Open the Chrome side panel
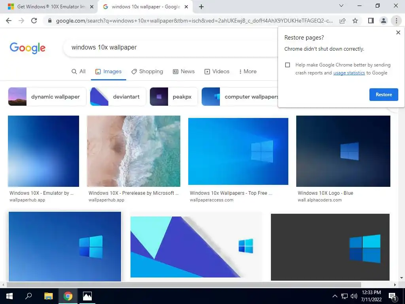 [x=371, y=21]
